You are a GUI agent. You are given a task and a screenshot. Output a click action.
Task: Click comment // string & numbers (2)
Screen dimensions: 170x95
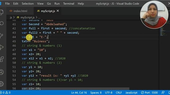pos(42,63)
